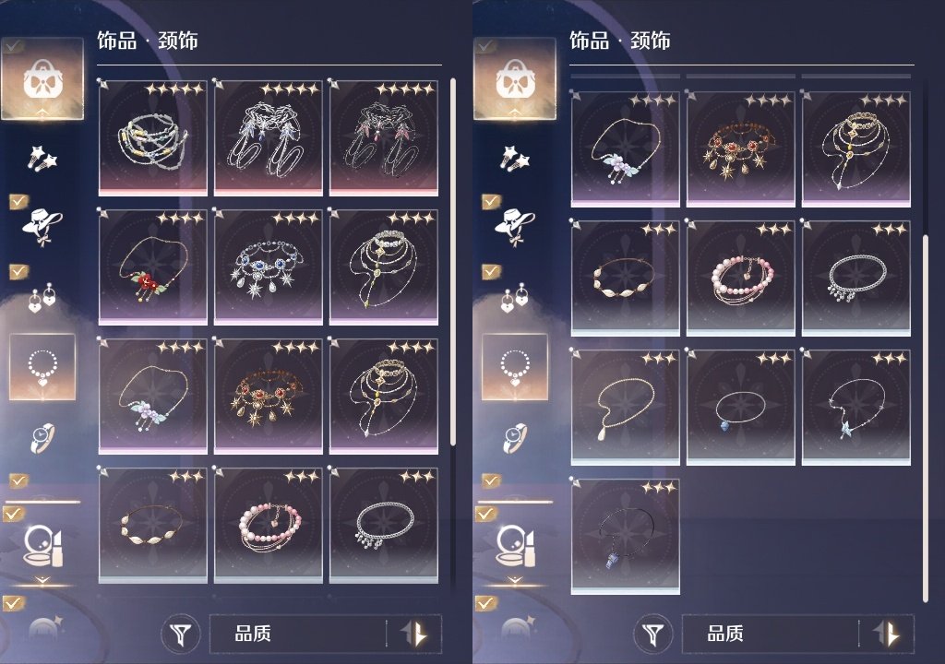This screenshot has width=945, height=664.
Task: Toggle the checkbox above the hat icon in left panel
Action: (x=18, y=201)
